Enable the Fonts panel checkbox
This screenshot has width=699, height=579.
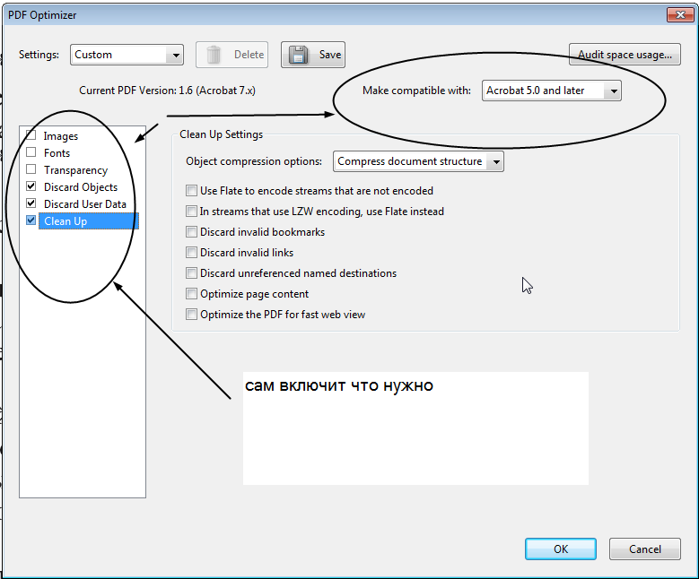coord(31,151)
